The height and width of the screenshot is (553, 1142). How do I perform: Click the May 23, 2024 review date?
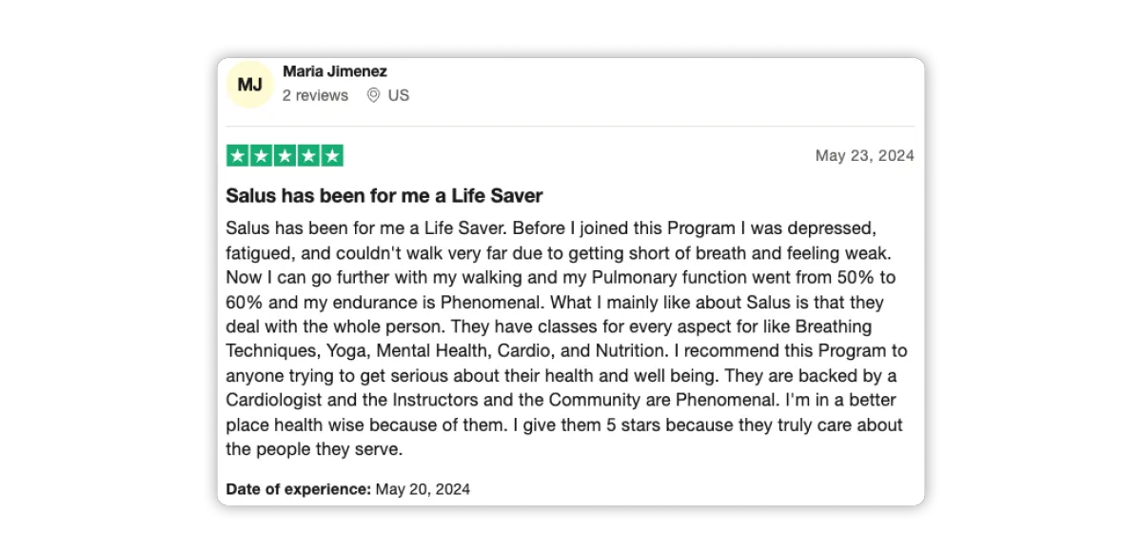tap(865, 156)
